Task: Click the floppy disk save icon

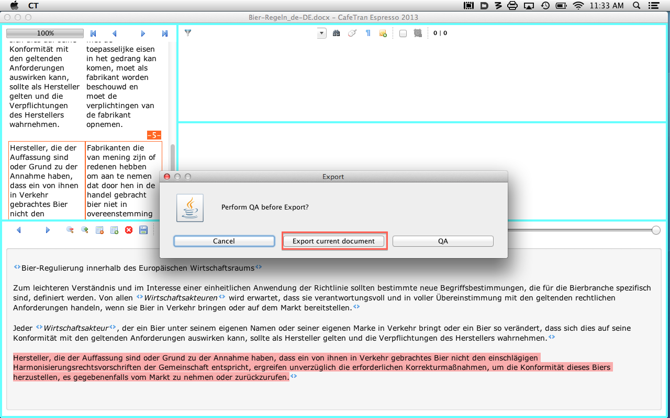Action: 143,230
